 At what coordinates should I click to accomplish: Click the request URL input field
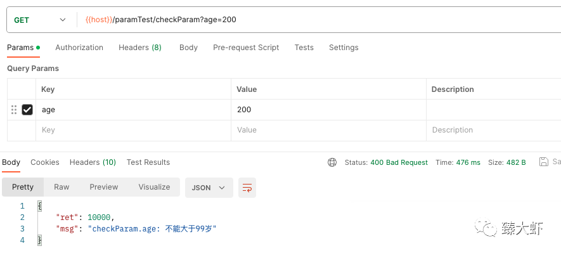(x=318, y=20)
